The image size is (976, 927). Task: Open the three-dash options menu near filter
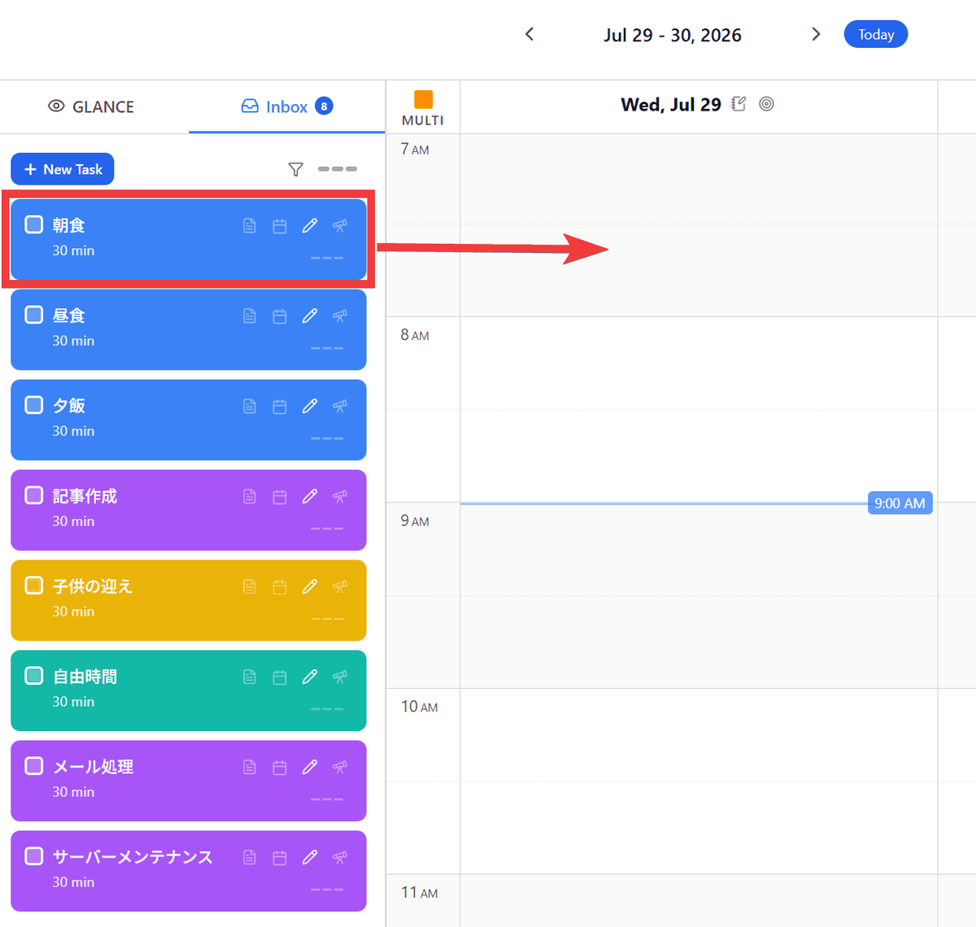click(x=338, y=169)
